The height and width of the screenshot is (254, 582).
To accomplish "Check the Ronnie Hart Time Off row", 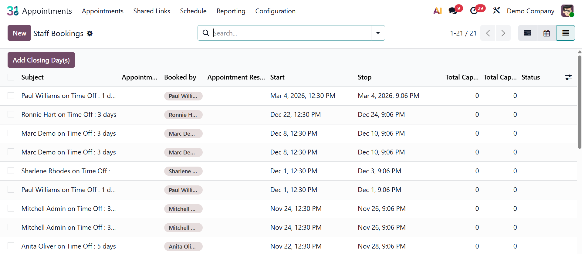I will pos(11,114).
